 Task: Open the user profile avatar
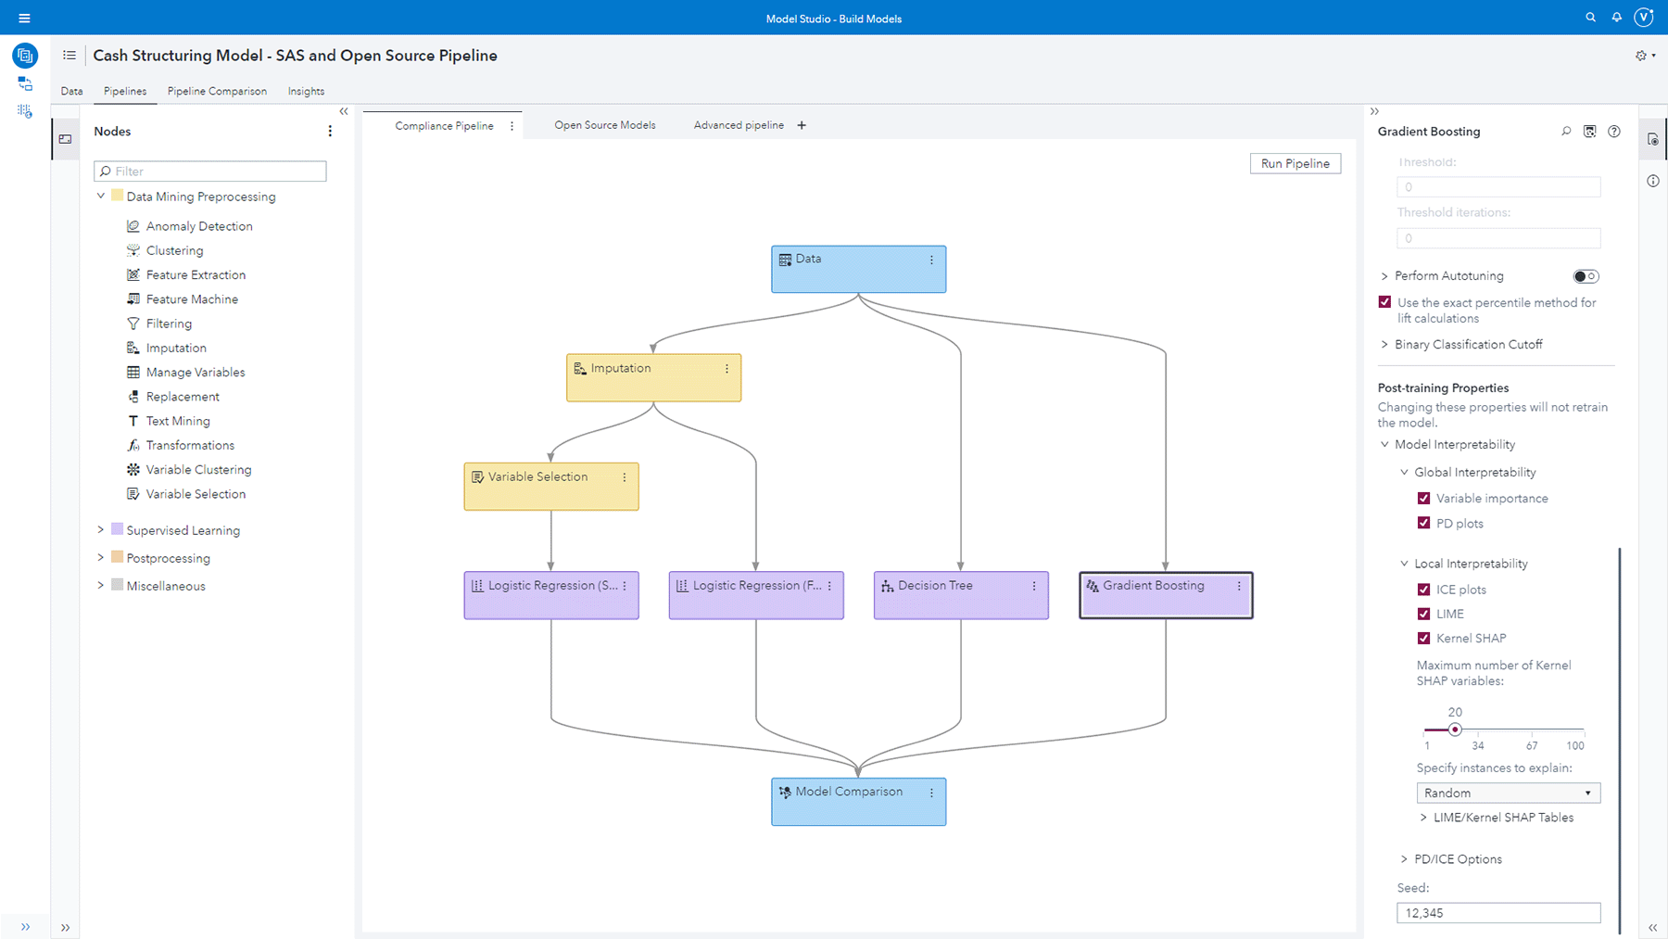point(1644,18)
